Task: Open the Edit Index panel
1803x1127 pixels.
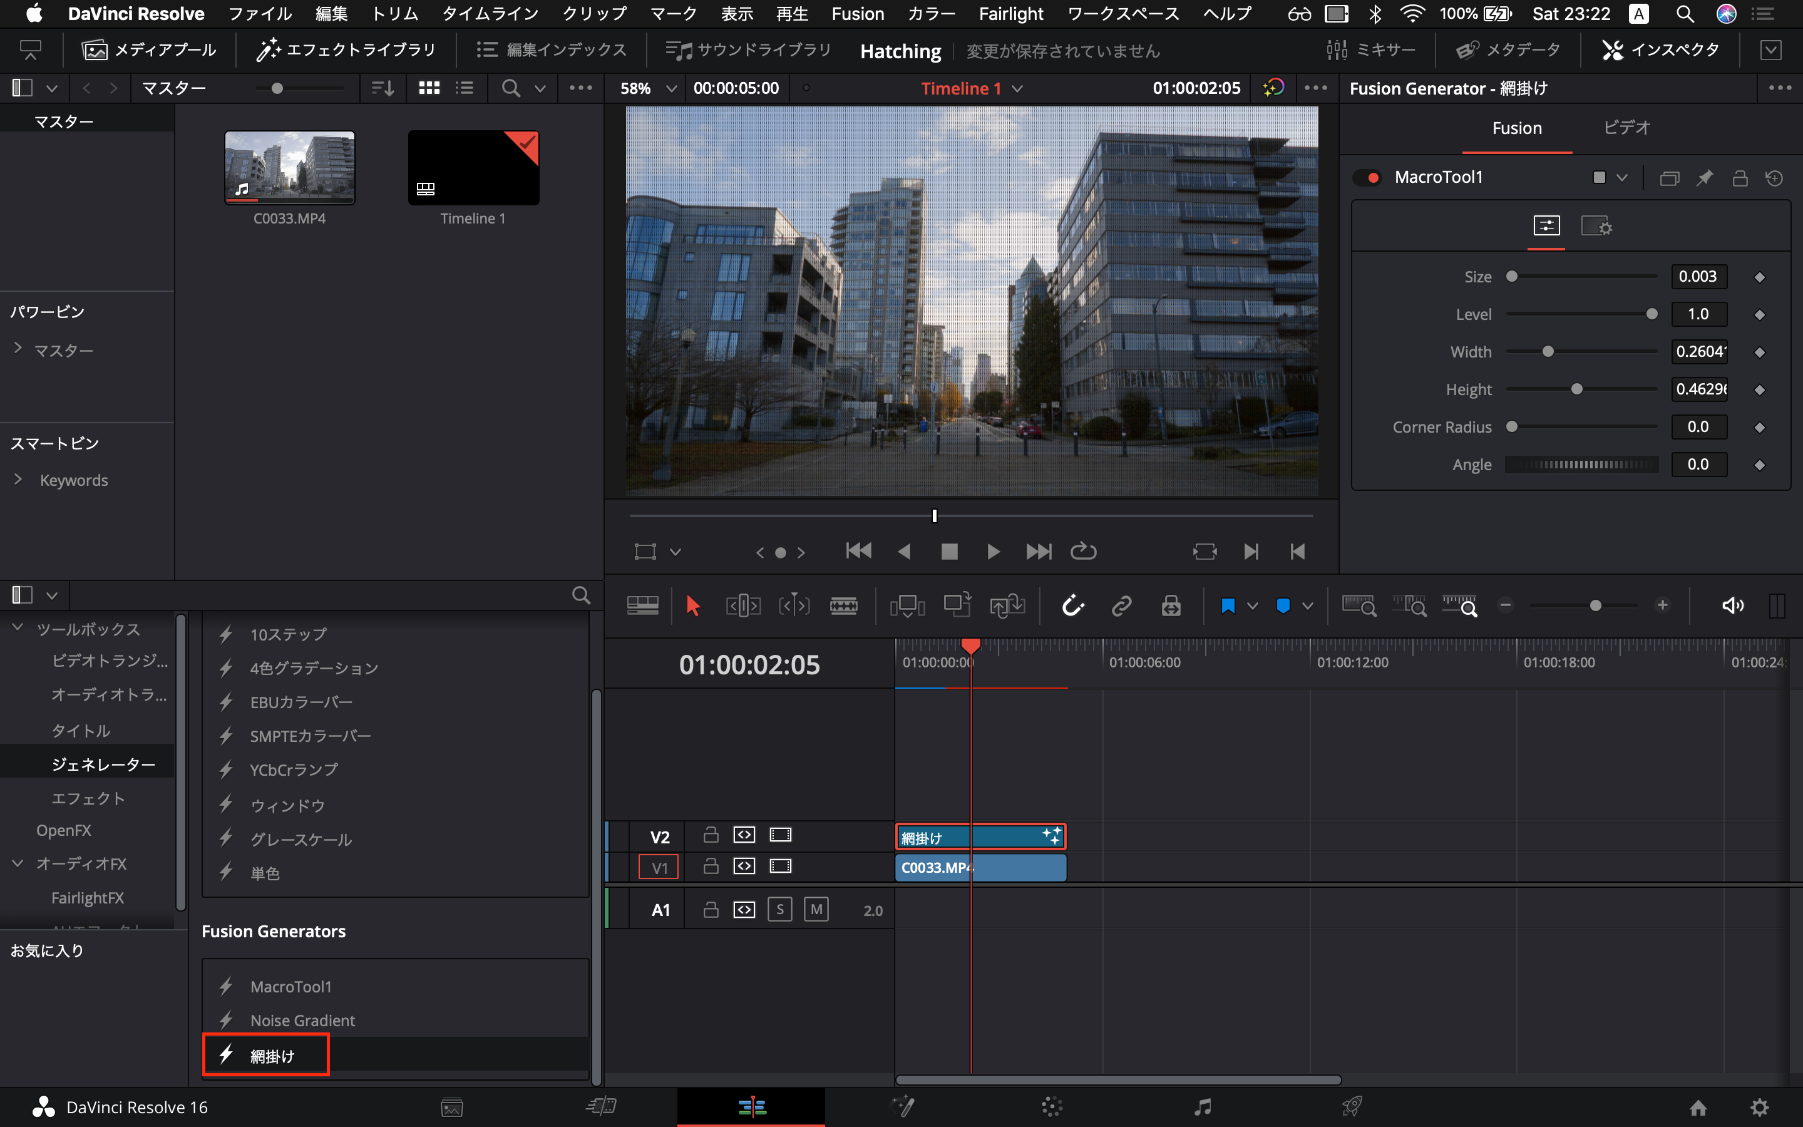Action: coord(552,50)
